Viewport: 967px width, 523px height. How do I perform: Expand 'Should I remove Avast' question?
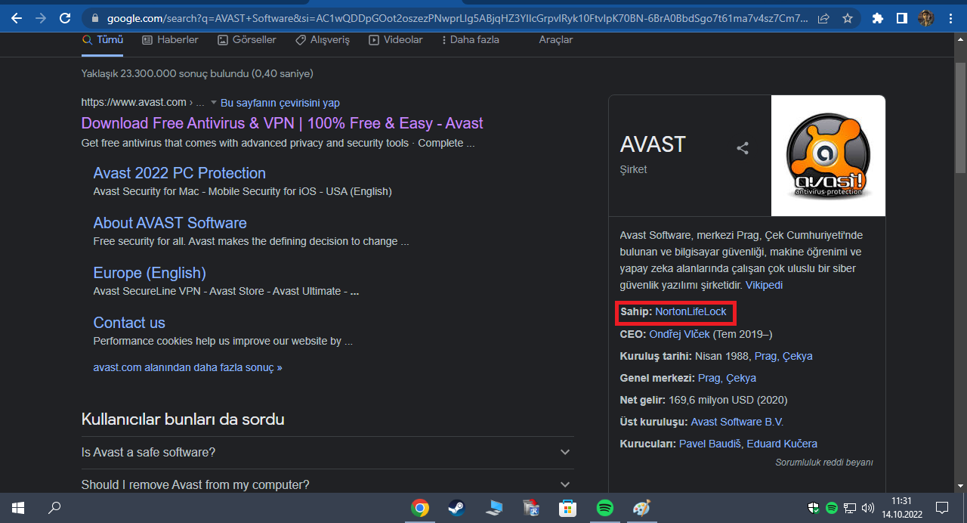pos(327,484)
